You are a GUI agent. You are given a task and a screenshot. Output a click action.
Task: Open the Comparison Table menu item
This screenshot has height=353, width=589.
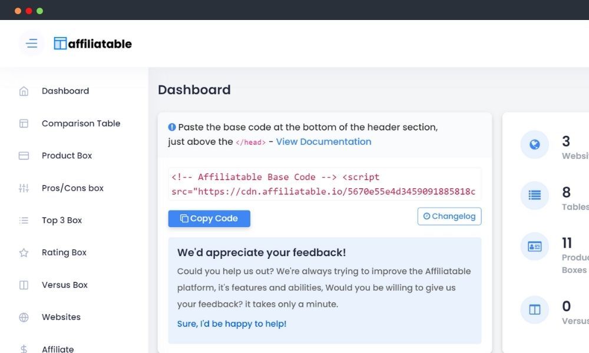pyautogui.click(x=81, y=124)
